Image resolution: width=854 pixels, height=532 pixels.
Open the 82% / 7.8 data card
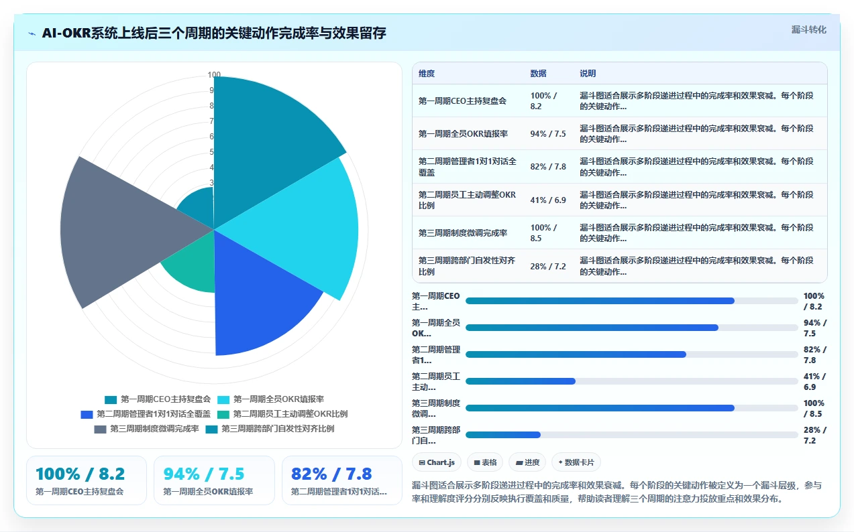pyautogui.click(x=342, y=480)
